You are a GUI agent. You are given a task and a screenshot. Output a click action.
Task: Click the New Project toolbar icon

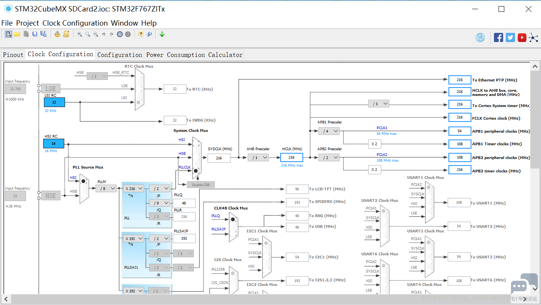(x=8, y=34)
